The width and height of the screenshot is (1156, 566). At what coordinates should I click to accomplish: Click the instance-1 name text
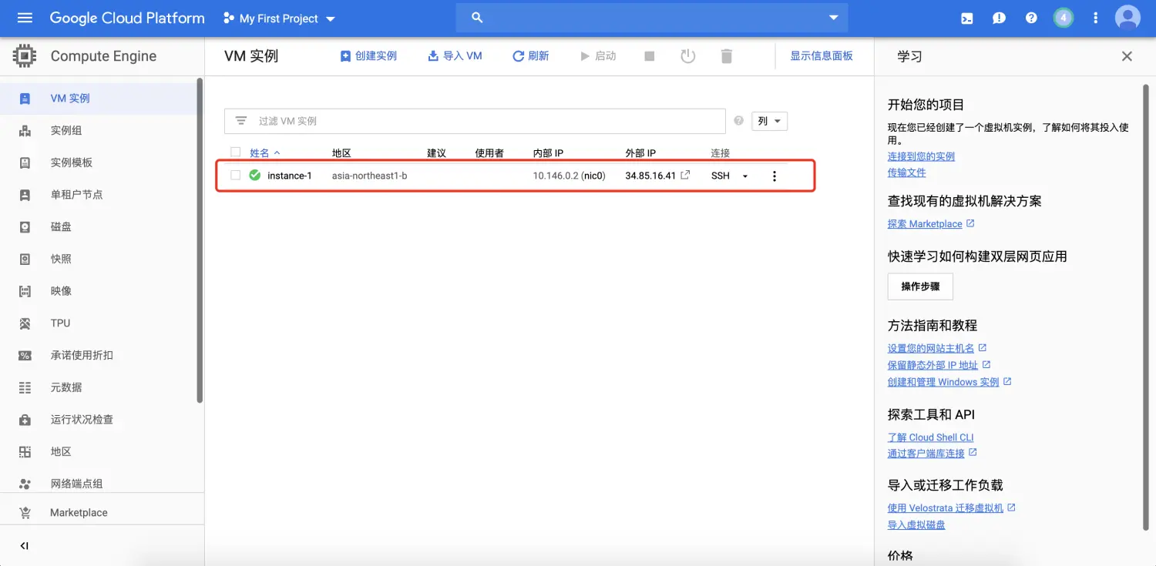(x=290, y=176)
